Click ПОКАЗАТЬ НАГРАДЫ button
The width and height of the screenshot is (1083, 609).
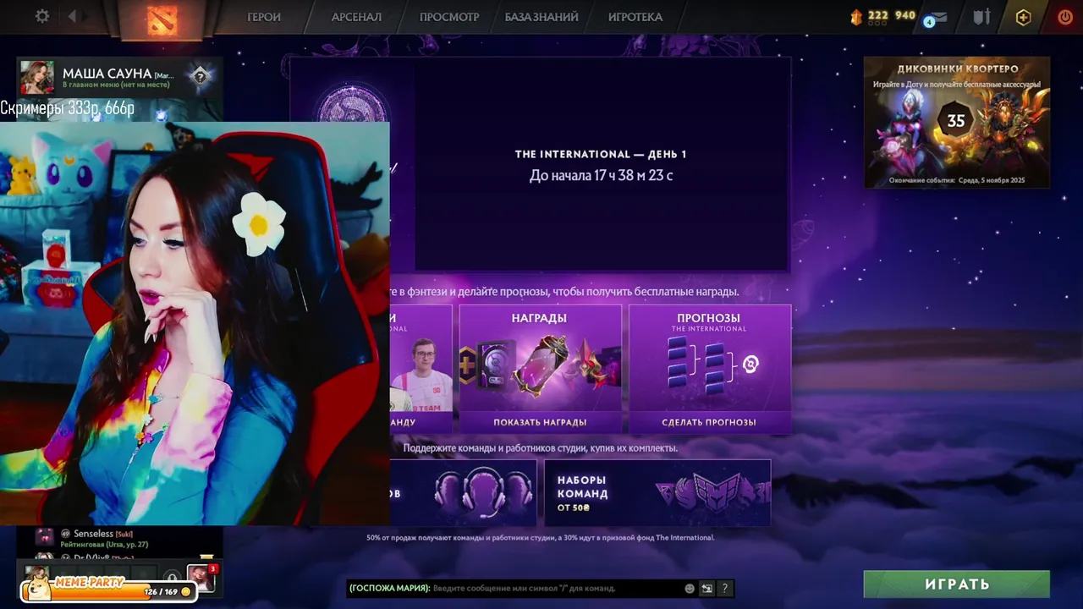pyautogui.click(x=540, y=422)
